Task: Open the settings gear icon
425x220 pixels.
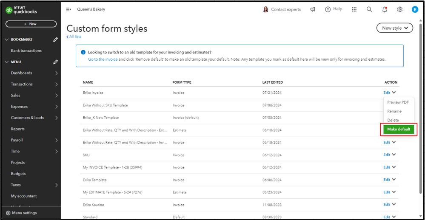Action: point(400,9)
